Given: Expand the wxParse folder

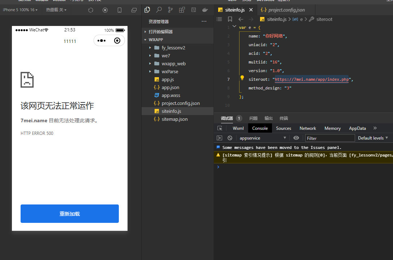Looking at the screenshot, I should tap(177, 71).
